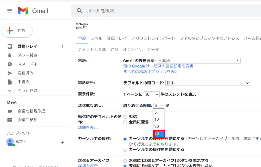
Task: Open 受信トレイ in the sidebar
Action: (x=27, y=46)
